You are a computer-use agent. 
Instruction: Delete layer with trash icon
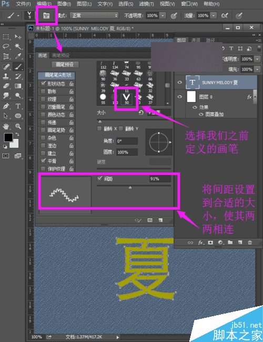tap(250, 243)
